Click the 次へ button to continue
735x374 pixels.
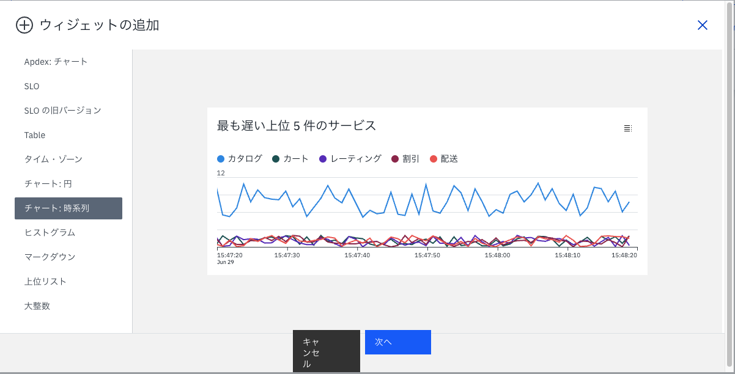pos(397,342)
